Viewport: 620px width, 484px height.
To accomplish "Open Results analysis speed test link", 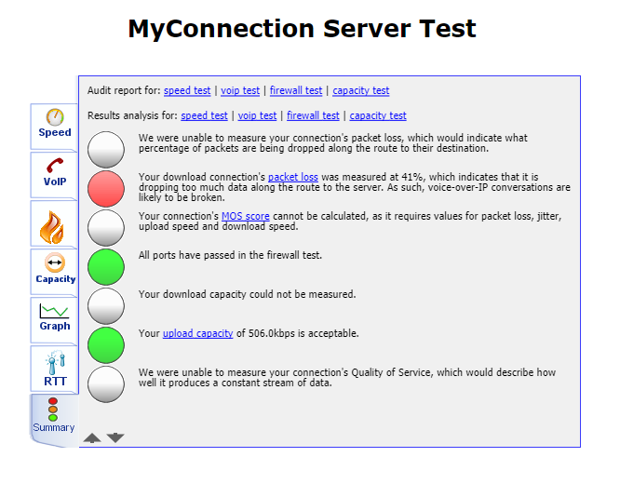I will (x=204, y=116).
